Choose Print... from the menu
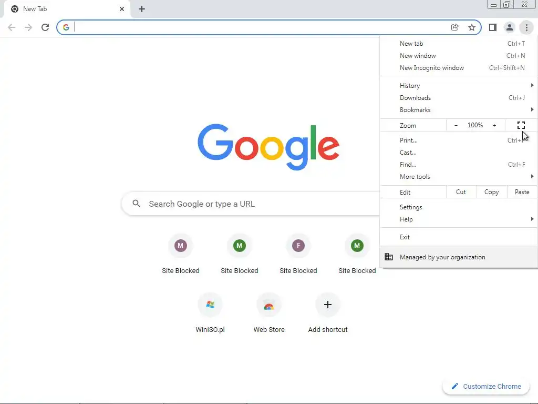 (x=459, y=140)
